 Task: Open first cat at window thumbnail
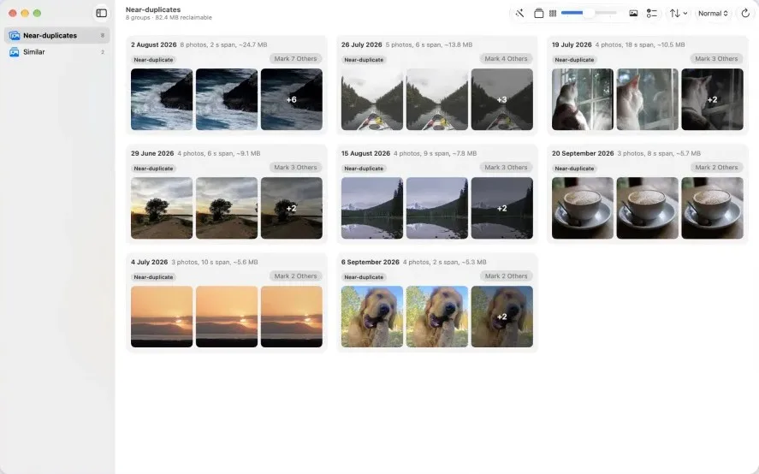click(583, 99)
